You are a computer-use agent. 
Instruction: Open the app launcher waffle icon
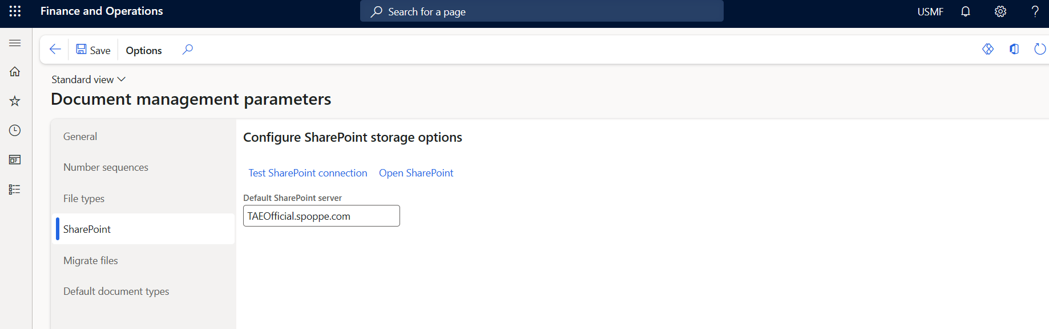[15, 11]
